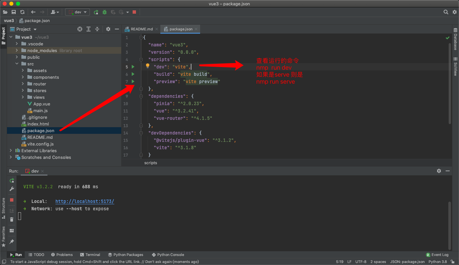Click the editor vertical scrollbar
The width and height of the screenshot is (459, 265).
point(450,83)
